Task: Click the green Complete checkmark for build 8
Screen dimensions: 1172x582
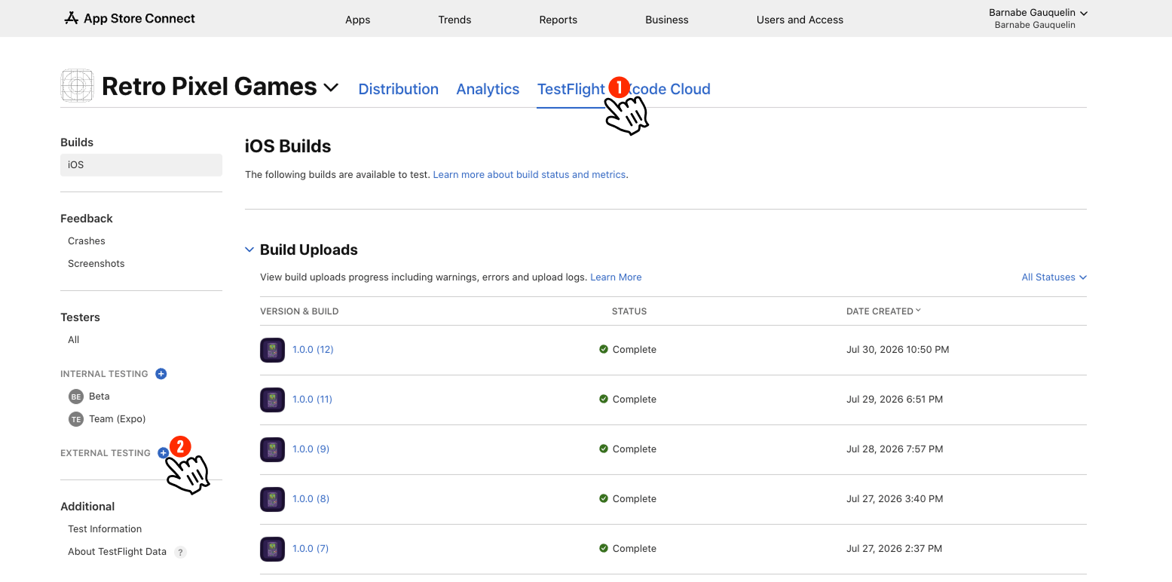Action: (604, 499)
